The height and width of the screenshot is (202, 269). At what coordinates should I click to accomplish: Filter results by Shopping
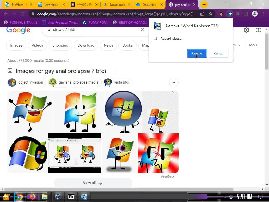pyautogui.click(x=60, y=45)
